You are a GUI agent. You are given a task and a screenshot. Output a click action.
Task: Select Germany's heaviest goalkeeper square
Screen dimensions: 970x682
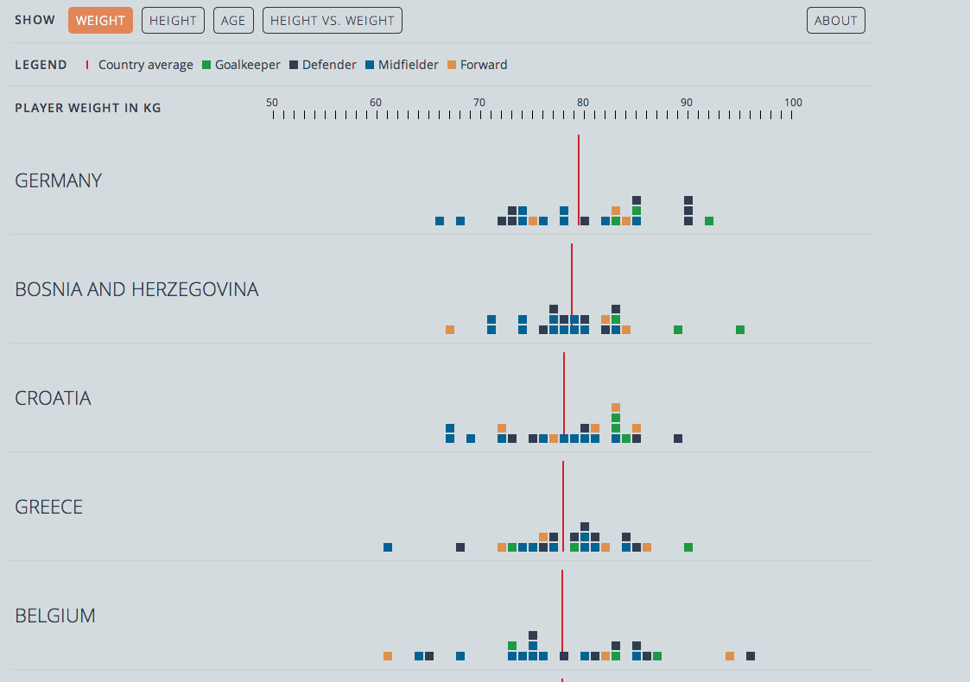click(709, 221)
